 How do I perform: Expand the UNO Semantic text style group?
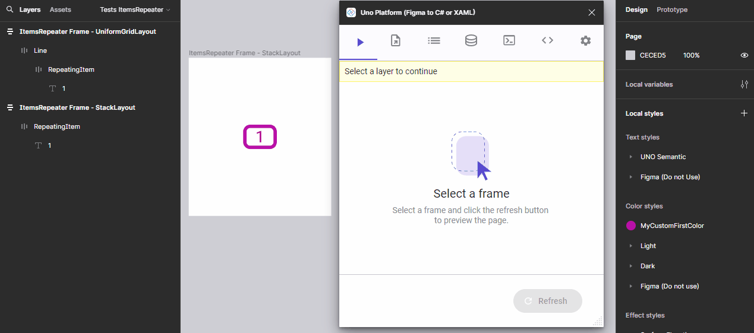[631, 157]
